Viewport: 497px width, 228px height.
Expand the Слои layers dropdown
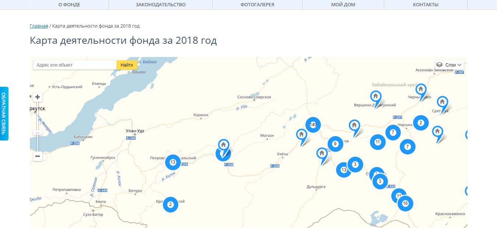pos(449,65)
